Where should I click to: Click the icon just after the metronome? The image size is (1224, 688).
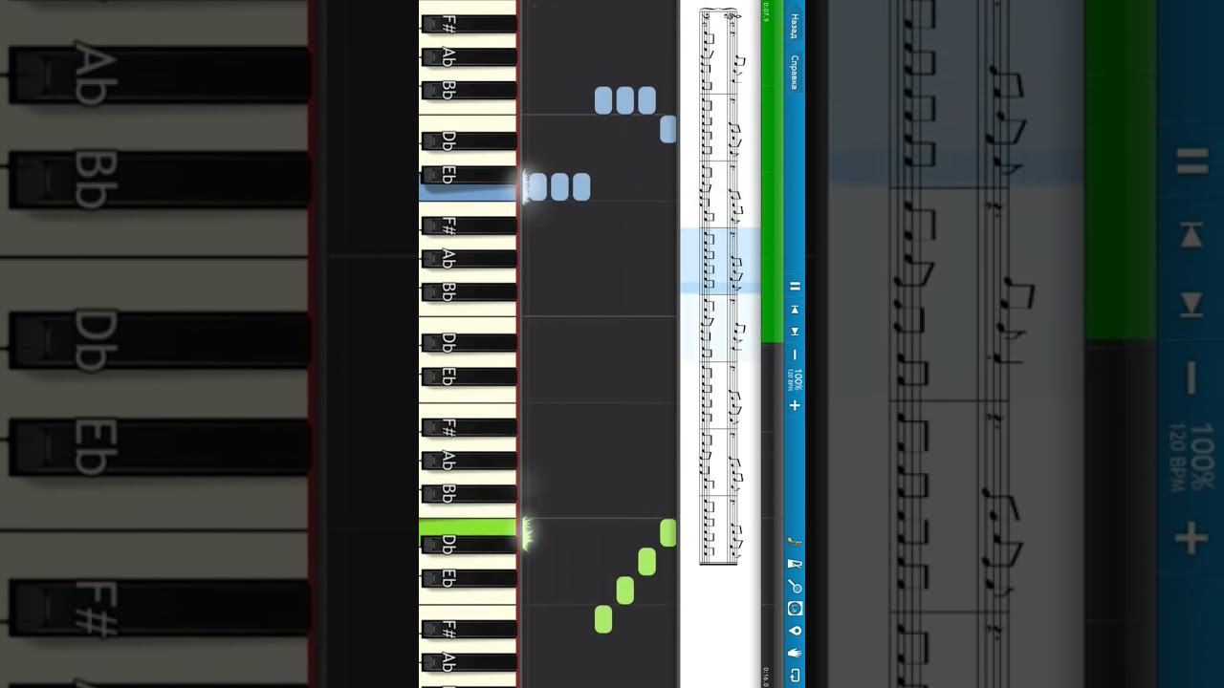794,586
